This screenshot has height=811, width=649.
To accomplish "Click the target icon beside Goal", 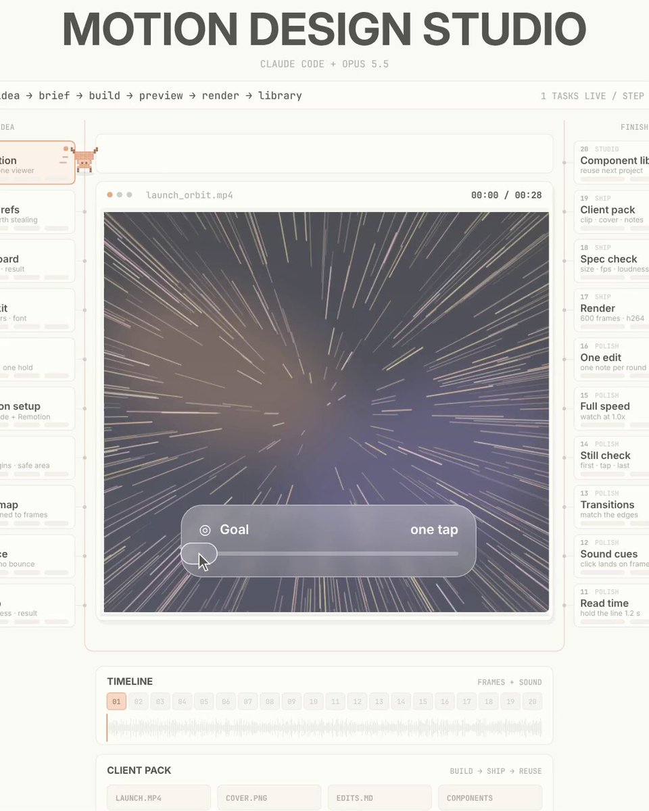I will point(205,531).
